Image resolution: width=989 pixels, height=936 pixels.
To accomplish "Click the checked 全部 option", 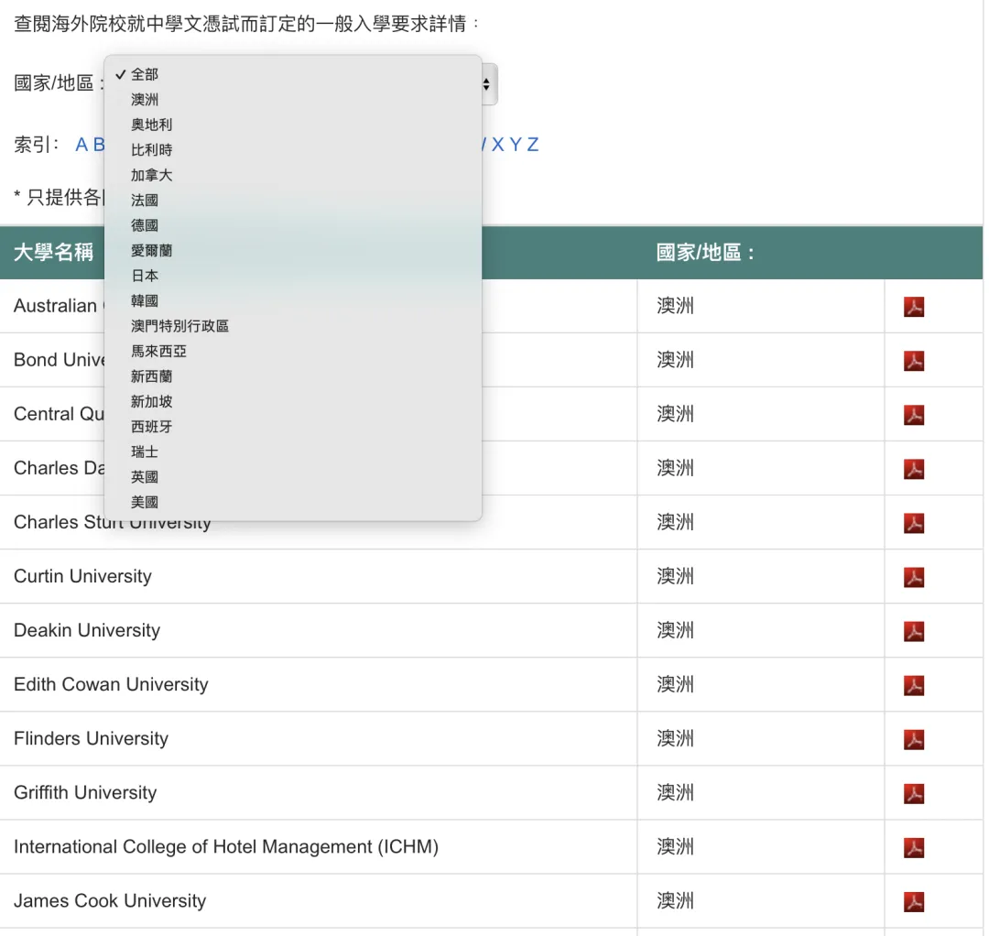I will pos(144,74).
